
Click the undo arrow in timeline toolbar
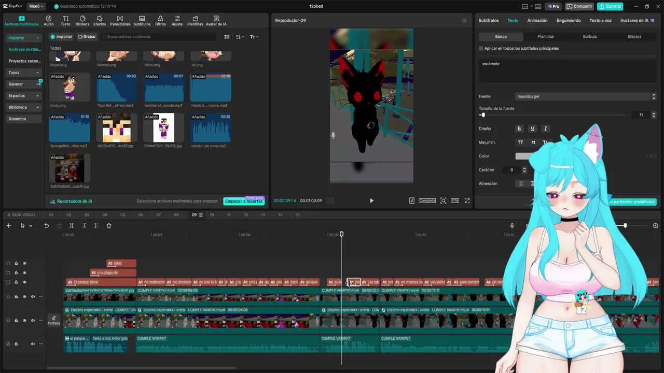(46, 225)
